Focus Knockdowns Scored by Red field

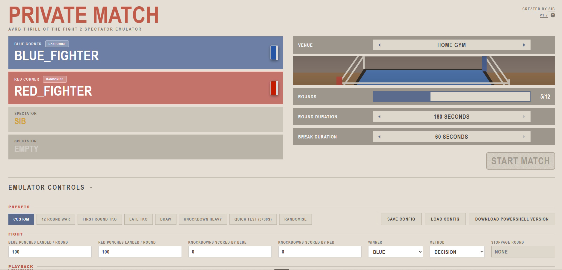tap(320, 252)
